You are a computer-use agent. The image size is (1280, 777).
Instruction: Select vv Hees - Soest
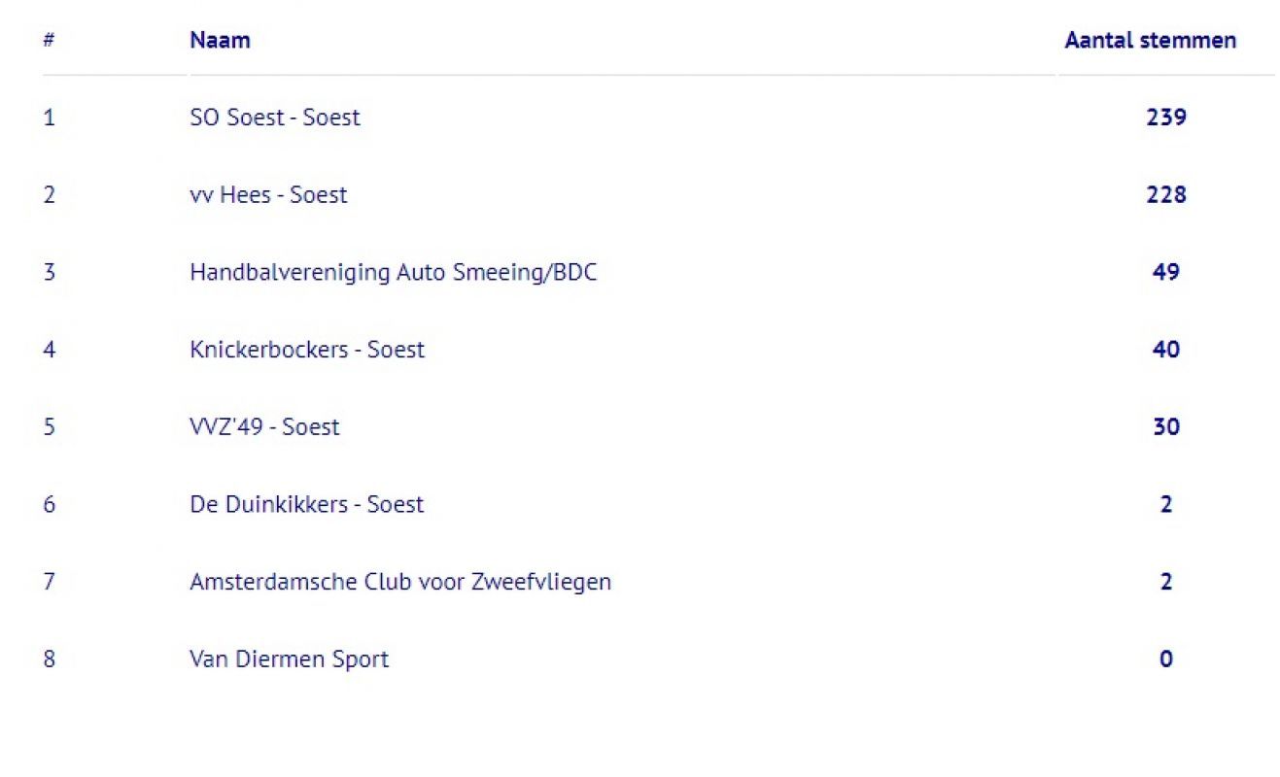point(268,194)
